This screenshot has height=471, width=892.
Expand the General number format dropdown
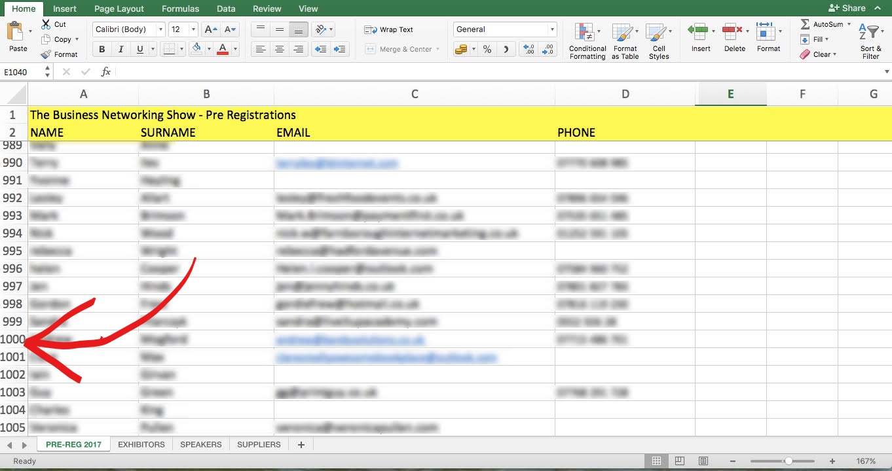pyautogui.click(x=552, y=29)
